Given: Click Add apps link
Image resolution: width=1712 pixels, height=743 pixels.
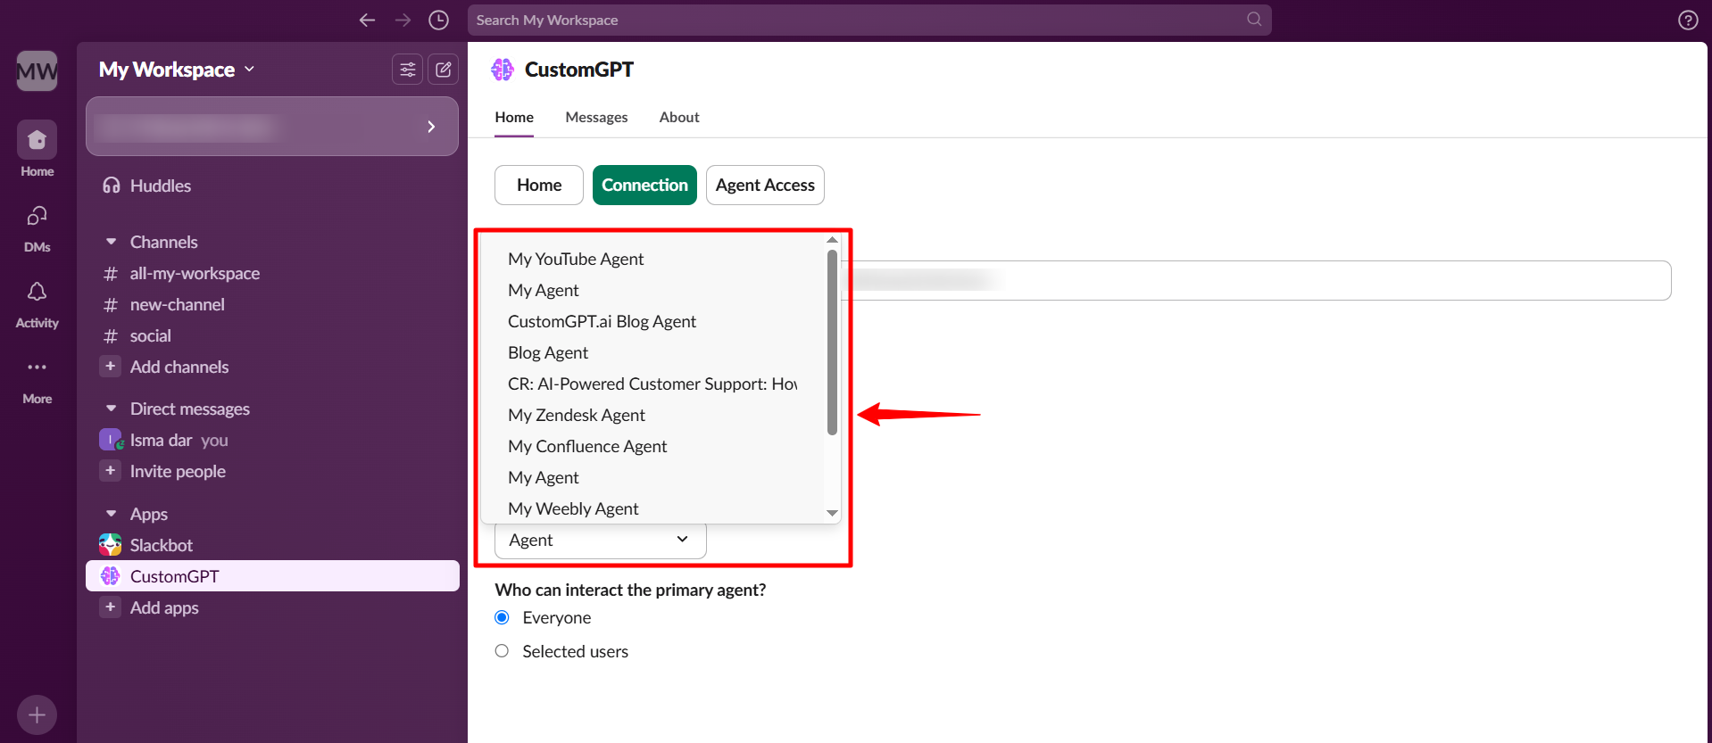Looking at the screenshot, I should pyautogui.click(x=164, y=607).
